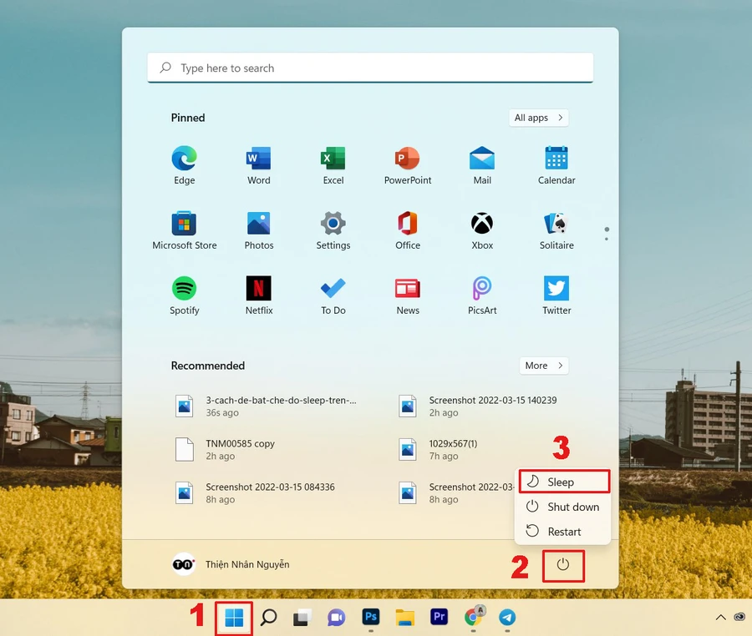Image resolution: width=752 pixels, height=636 pixels.
Task: Open Task View on the taskbar
Action: (302, 618)
